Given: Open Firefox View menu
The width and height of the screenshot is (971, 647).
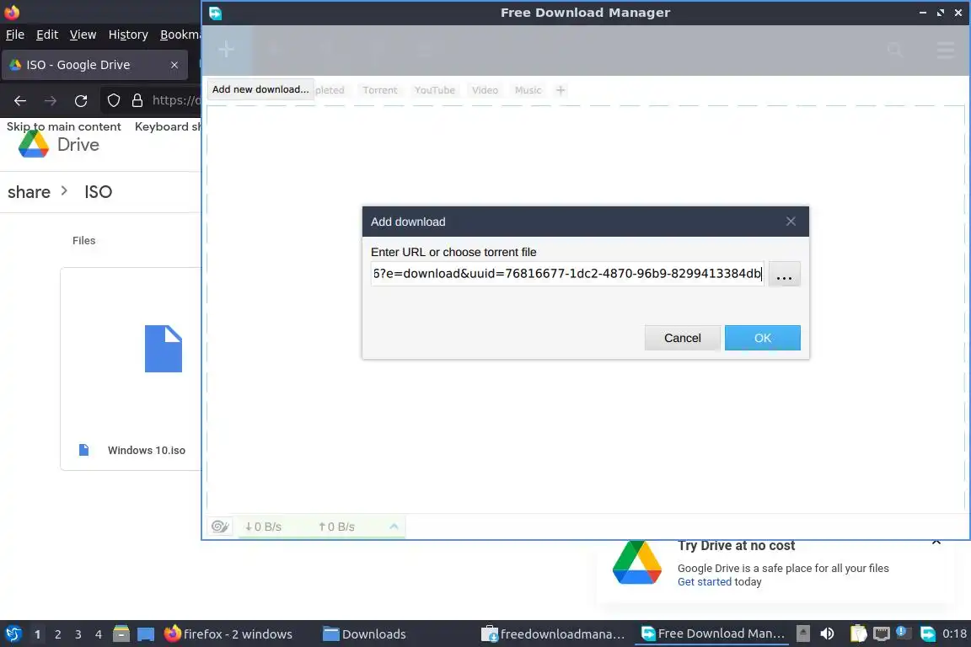Looking at the screenshot, I should [x=83, y=35].
